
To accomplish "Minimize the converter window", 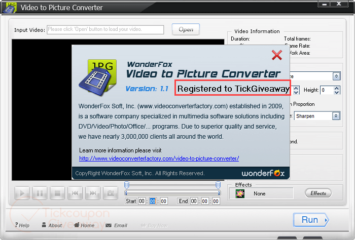I will [x=324, y=4].
